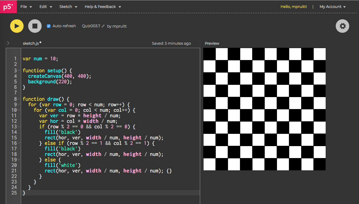Fold the else block at line 19
The width and height of the screenshot is (359, 204).
click(x=19, y=160)
